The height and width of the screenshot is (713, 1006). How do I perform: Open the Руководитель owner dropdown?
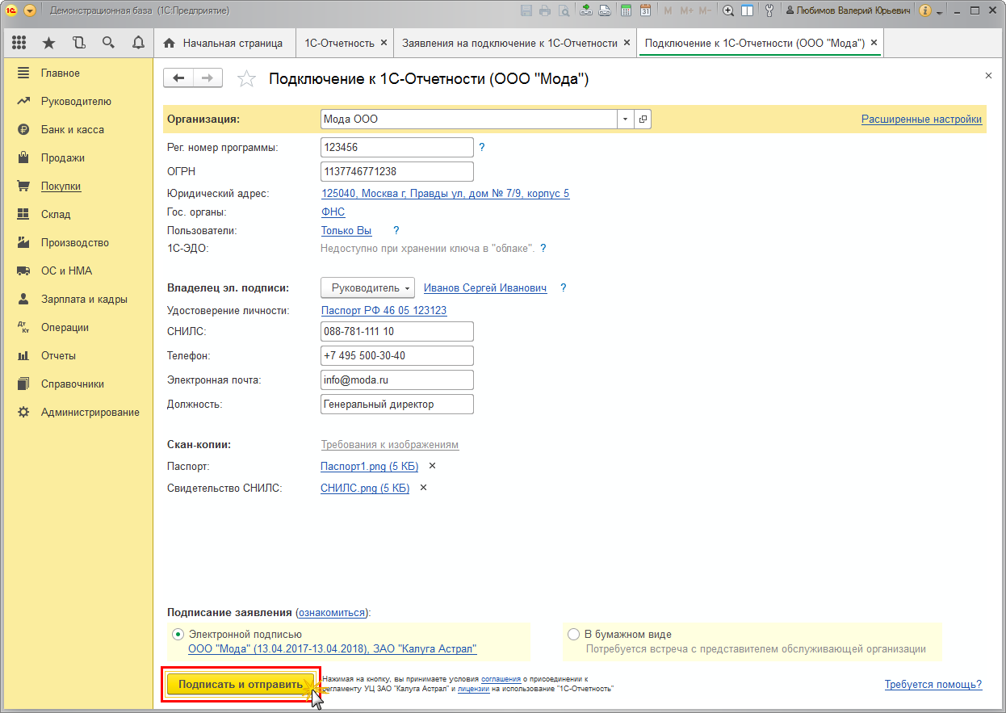coord(367,288)
